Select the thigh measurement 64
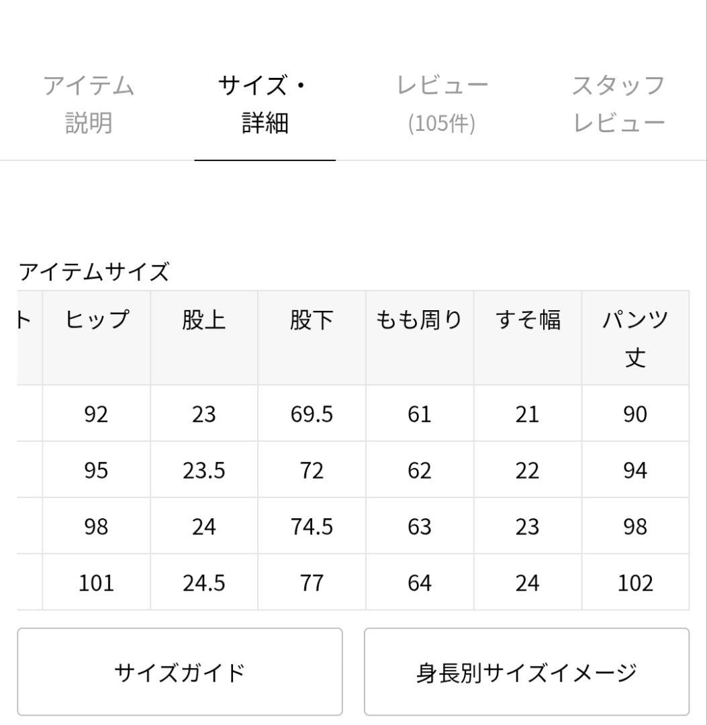The image size is (707, 725). click(419, 583)
